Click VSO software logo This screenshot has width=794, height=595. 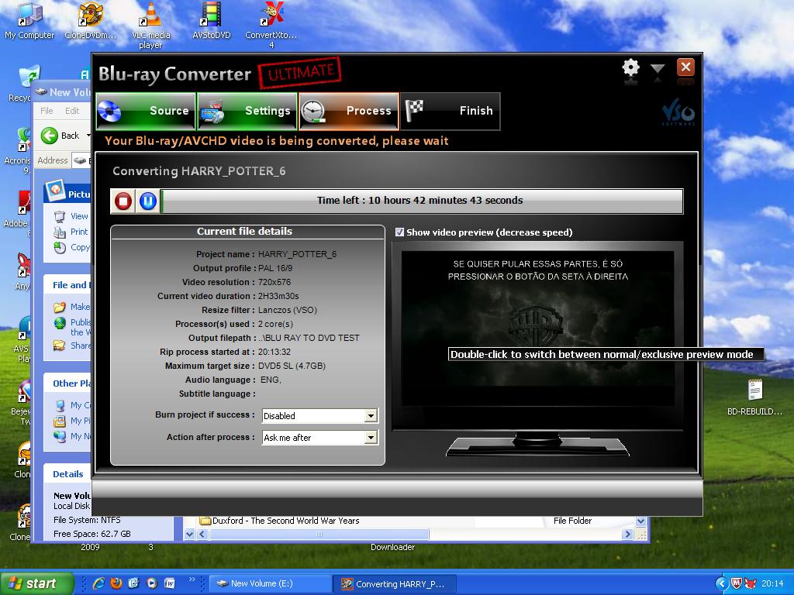(x=678, y=113)
